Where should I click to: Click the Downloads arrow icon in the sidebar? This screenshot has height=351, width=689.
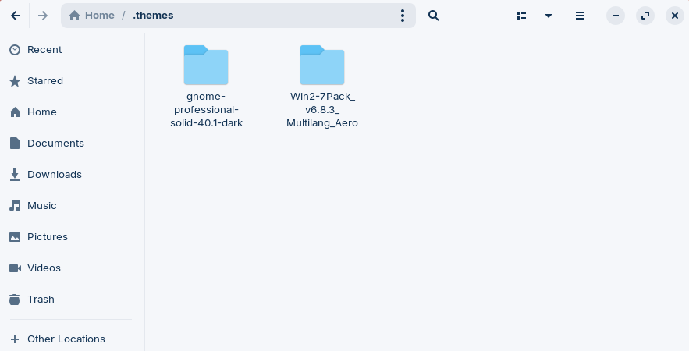(x=15, y=175)
